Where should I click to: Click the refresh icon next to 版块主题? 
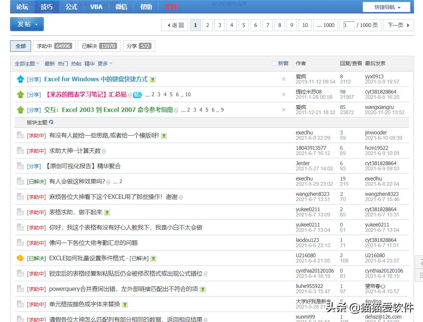click(x=51, y=122)
